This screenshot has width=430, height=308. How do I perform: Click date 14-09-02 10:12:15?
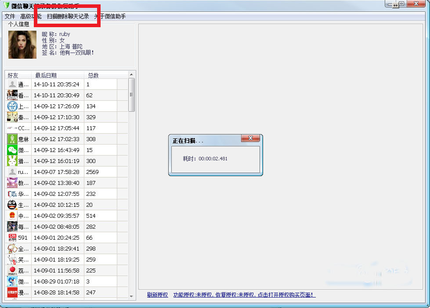pos(57,205)
